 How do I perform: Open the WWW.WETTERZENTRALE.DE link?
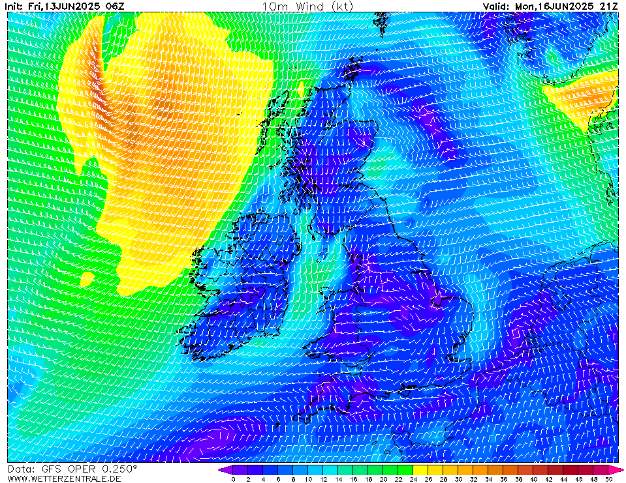[64, 478]
